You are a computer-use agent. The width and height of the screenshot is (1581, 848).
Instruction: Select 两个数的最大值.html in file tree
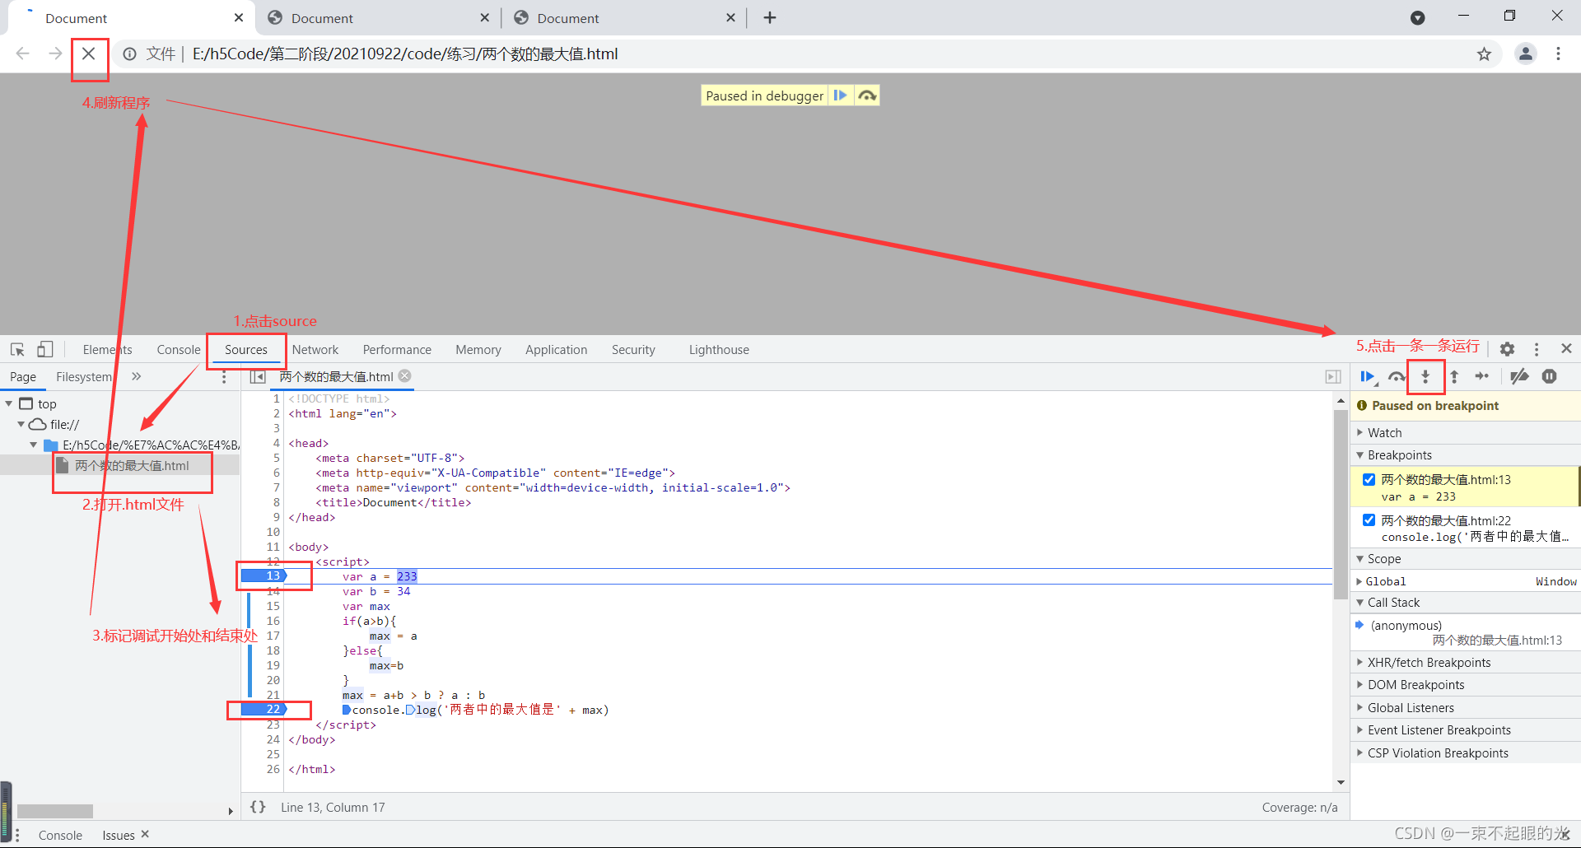132,465
